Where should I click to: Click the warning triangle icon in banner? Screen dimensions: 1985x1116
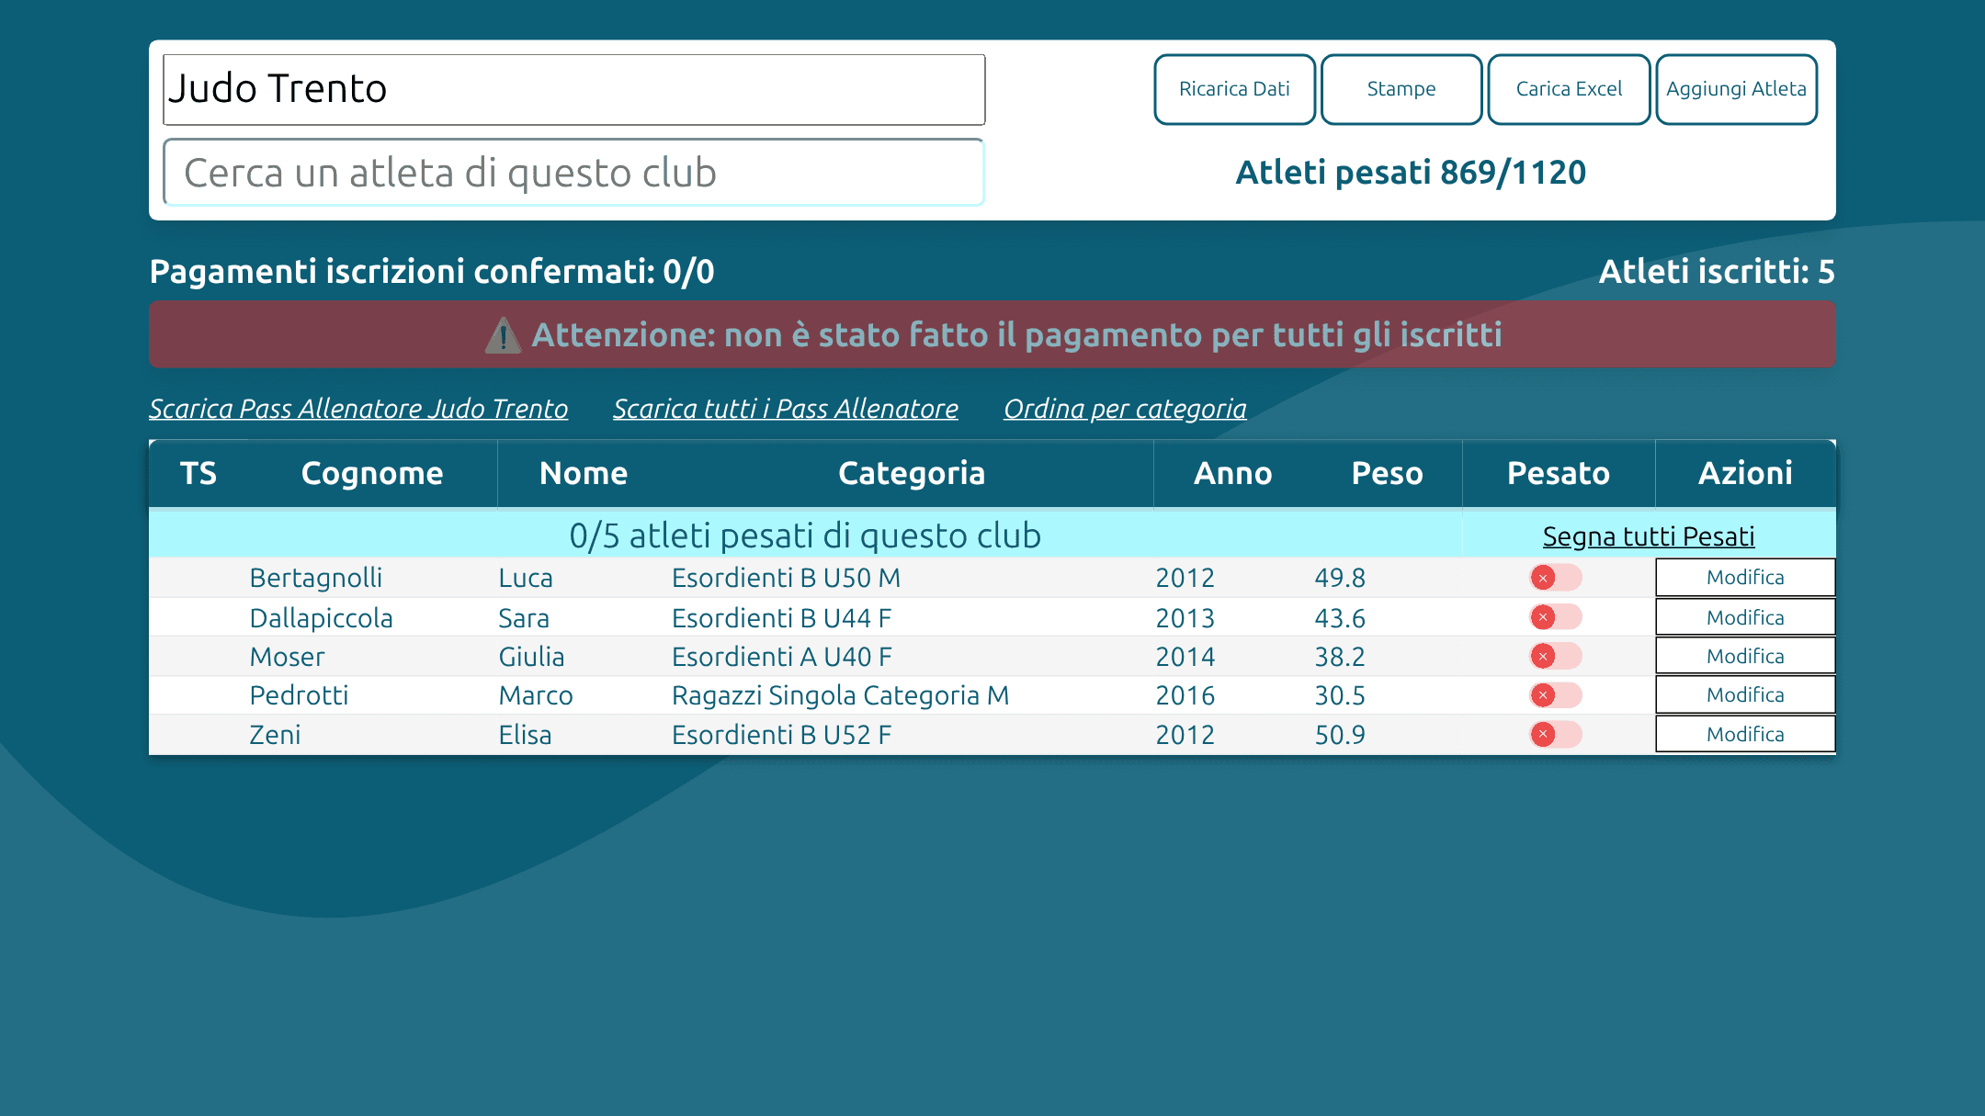503,335
